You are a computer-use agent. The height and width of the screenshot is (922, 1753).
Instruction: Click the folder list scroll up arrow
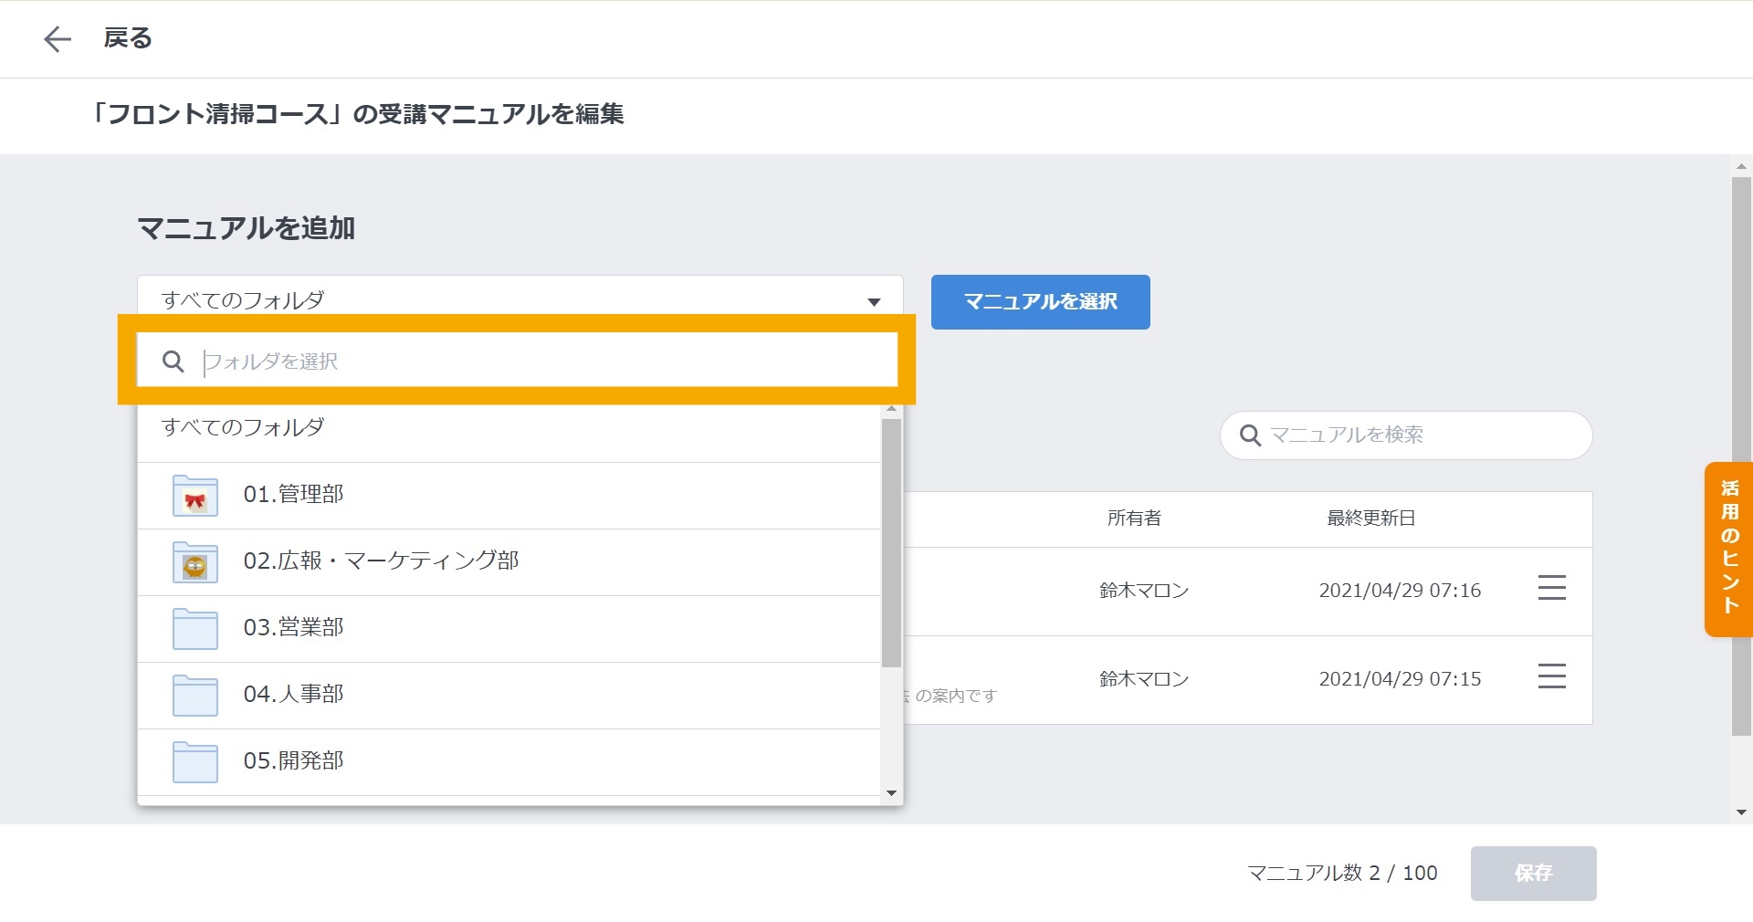click(x=892, y=410)
